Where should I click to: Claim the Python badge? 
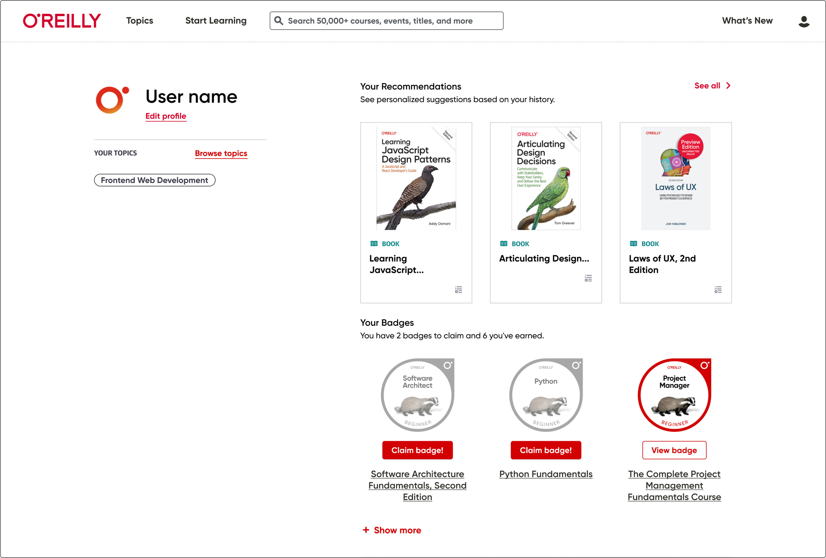tap(545, 450)
